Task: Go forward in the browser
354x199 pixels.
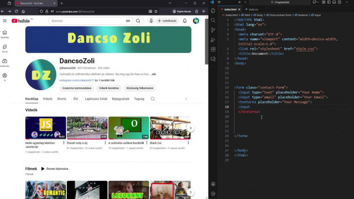Action: 9,11
